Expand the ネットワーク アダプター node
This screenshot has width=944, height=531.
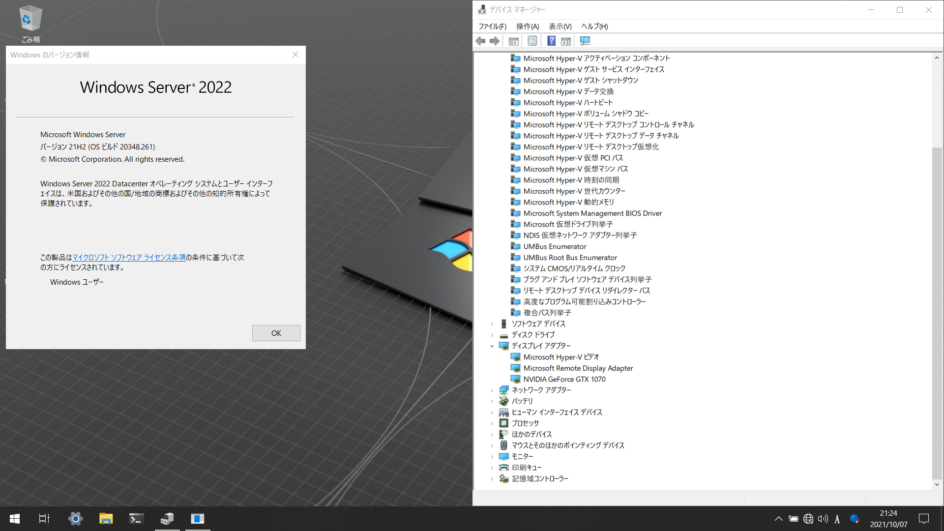[492, 390]
